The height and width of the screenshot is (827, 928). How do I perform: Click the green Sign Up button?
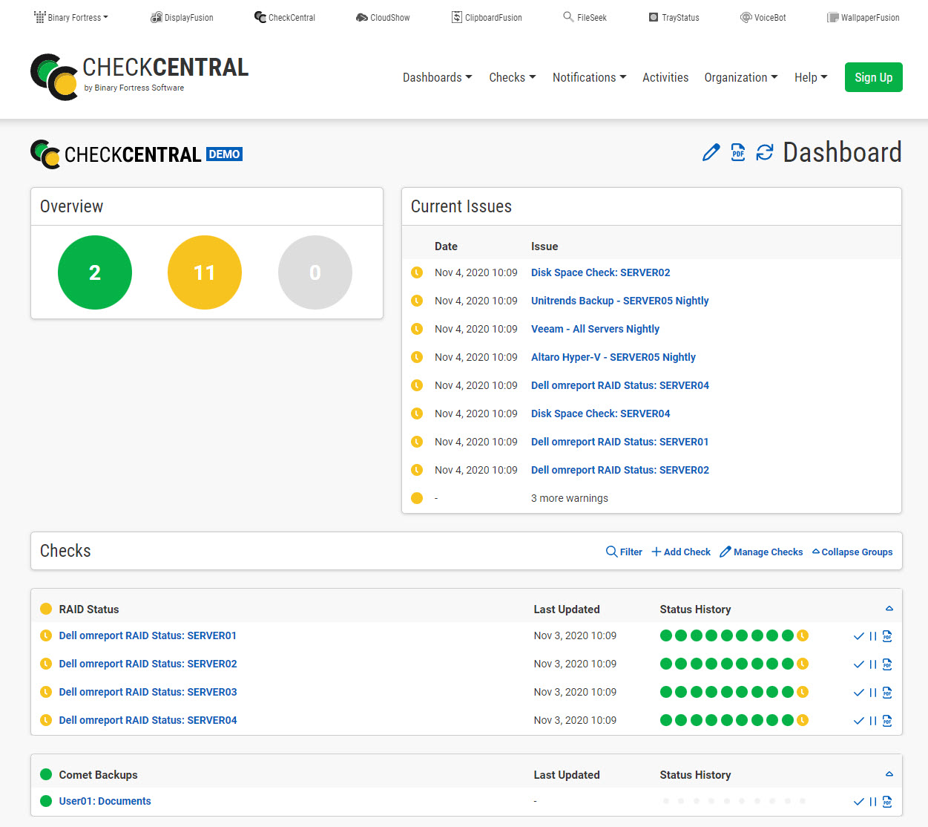coord(873,77)
